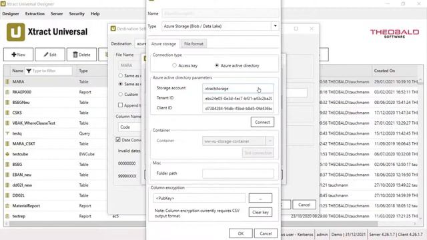Select the Custom file name radio button
Screen dimensions: 427x240
(x=120, y=94)
